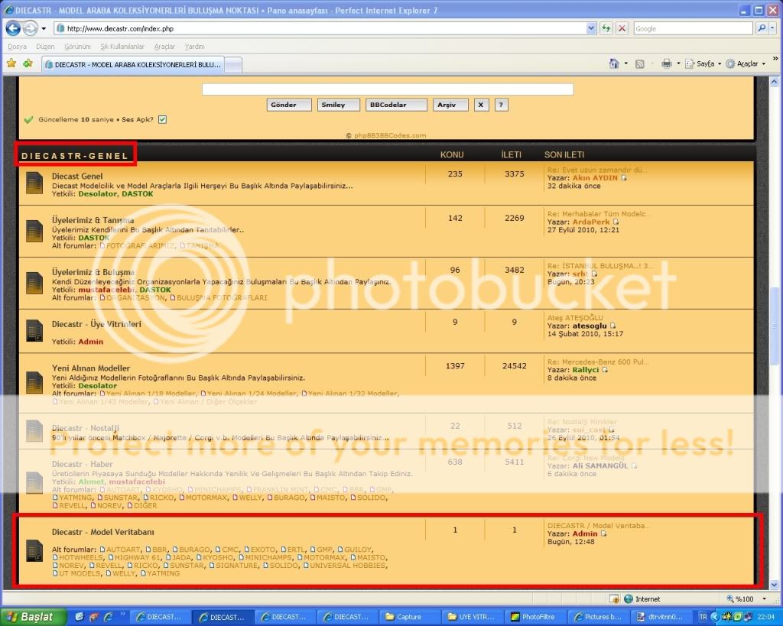
Task: Open the HOTWHEELS subforum link
Action: pos(80,557)
